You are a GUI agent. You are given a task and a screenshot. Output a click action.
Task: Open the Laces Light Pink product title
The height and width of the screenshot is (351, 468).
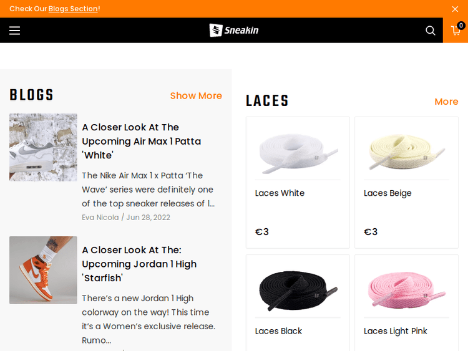pos(396,331)
